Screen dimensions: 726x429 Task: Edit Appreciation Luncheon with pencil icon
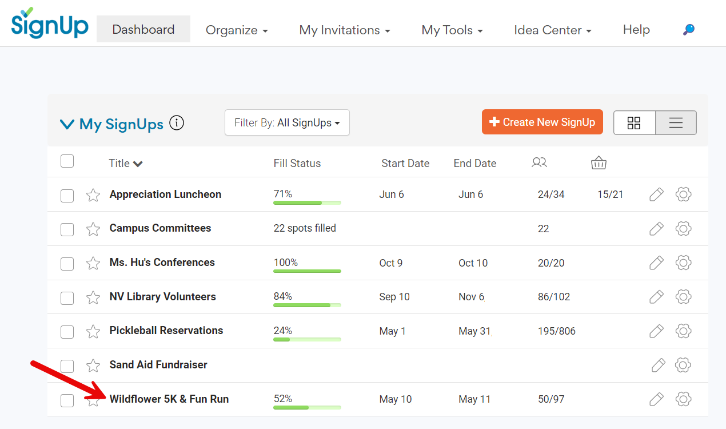click(x=656, y=194)
